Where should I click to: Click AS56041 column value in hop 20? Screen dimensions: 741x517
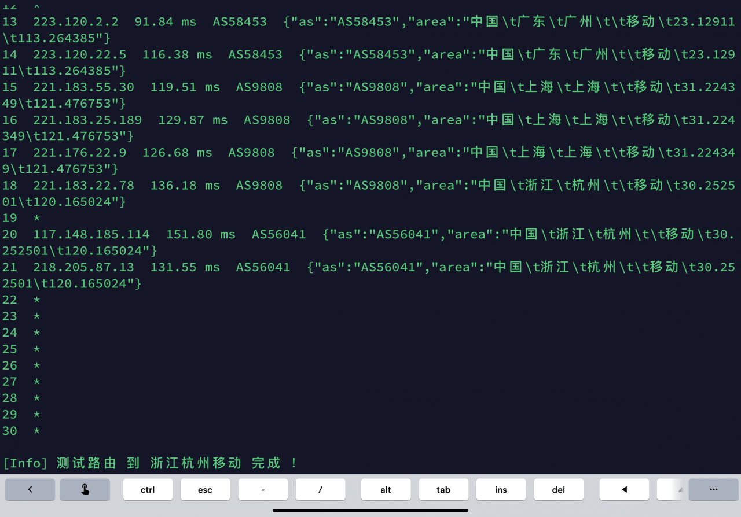point(279,234)
